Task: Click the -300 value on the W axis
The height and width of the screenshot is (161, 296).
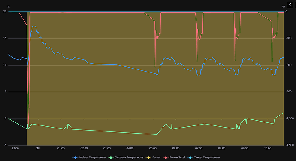Action: coord(288,38)
